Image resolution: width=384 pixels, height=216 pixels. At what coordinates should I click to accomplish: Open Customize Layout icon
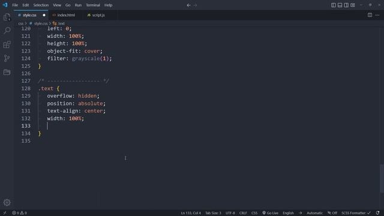click(353, 5)
